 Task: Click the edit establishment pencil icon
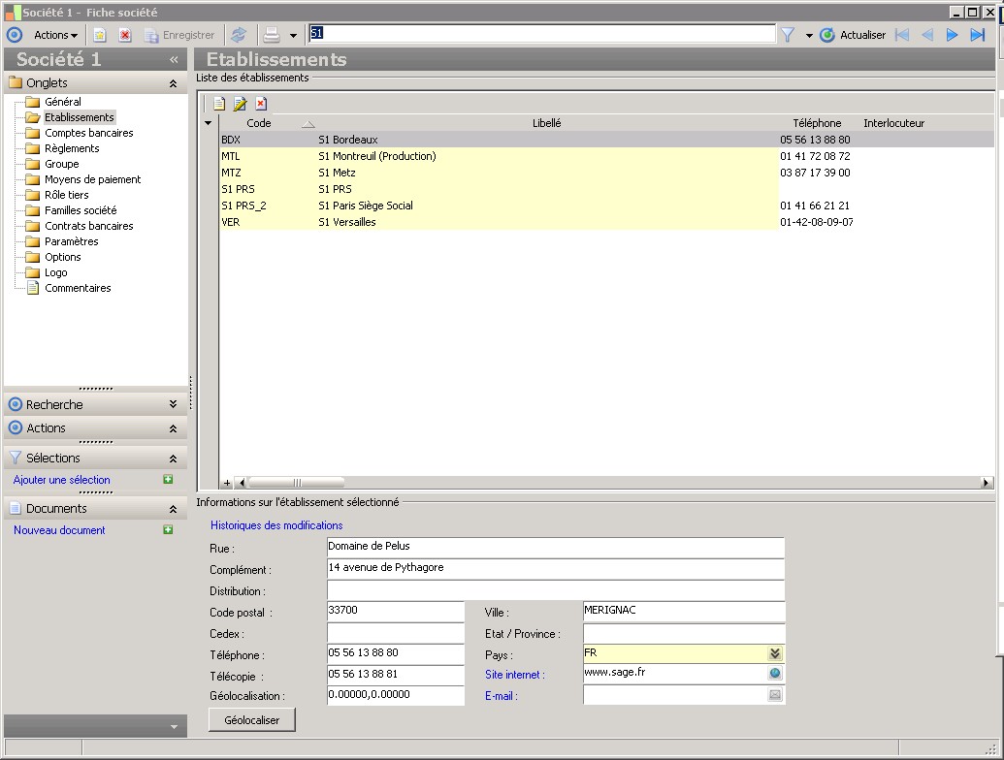[240, 104]
